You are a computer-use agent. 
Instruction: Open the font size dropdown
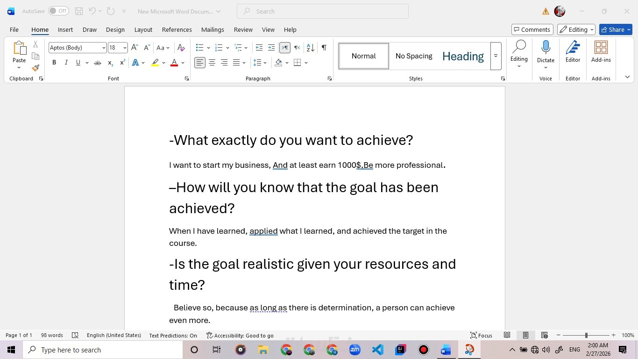pos(125,48)
